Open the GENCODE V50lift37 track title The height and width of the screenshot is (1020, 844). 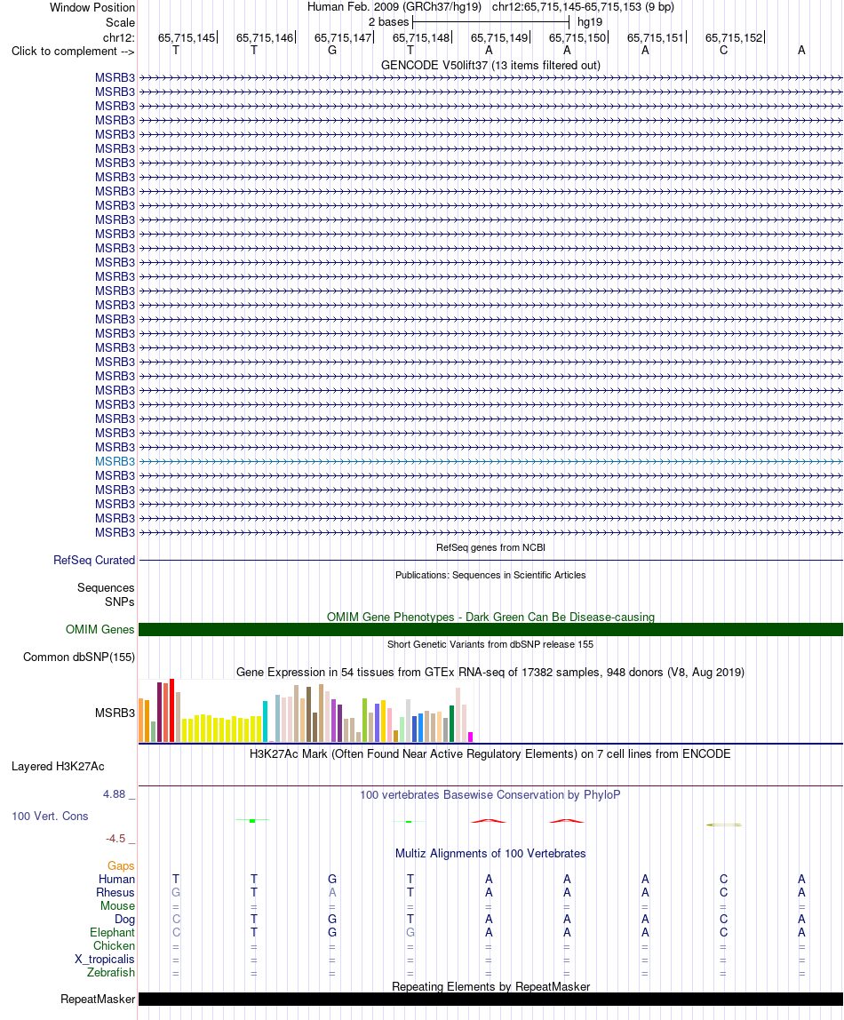tap(491, 65)
